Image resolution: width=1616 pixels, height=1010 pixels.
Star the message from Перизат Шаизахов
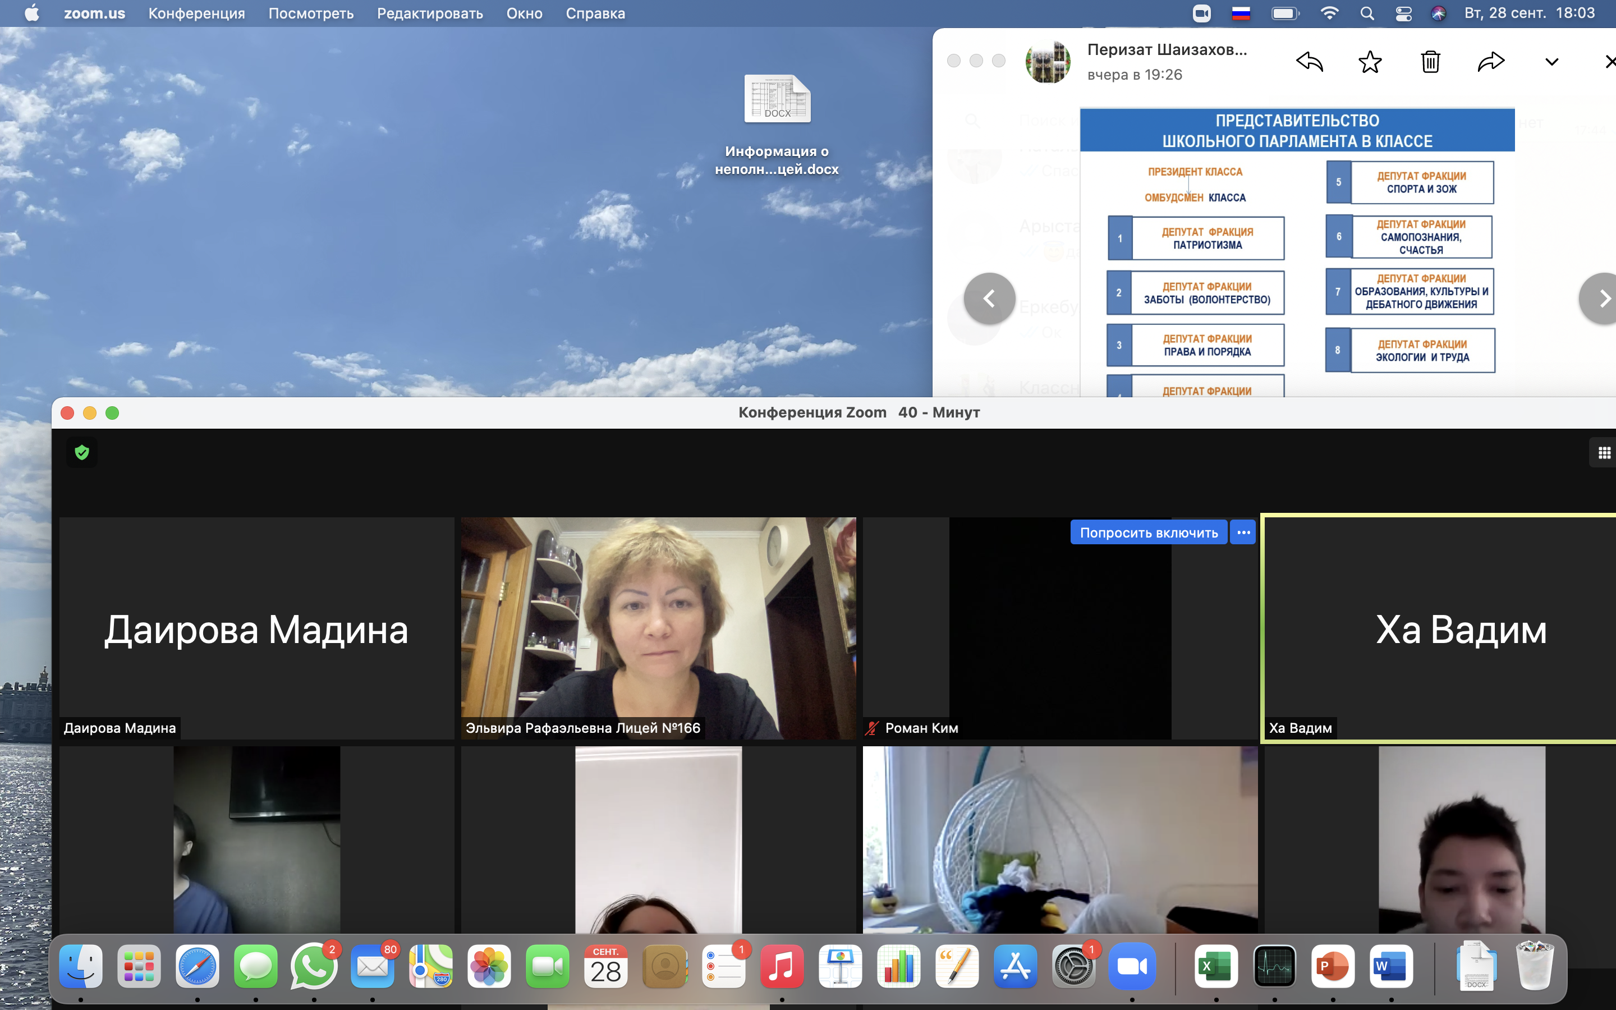click(1370, 62)
